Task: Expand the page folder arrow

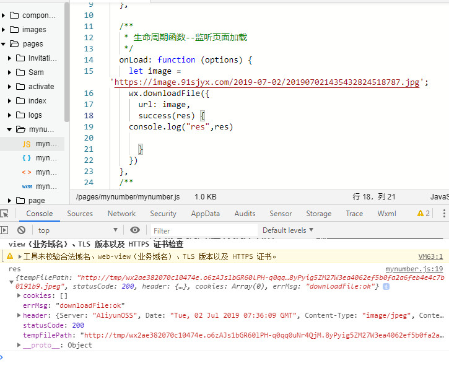Action: coord(9,201)
